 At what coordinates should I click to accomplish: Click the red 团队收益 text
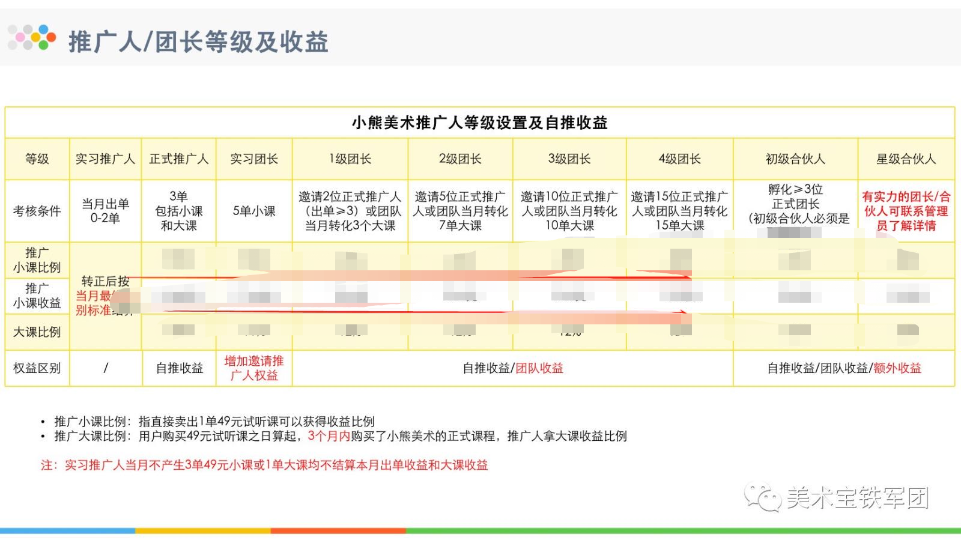539,368
